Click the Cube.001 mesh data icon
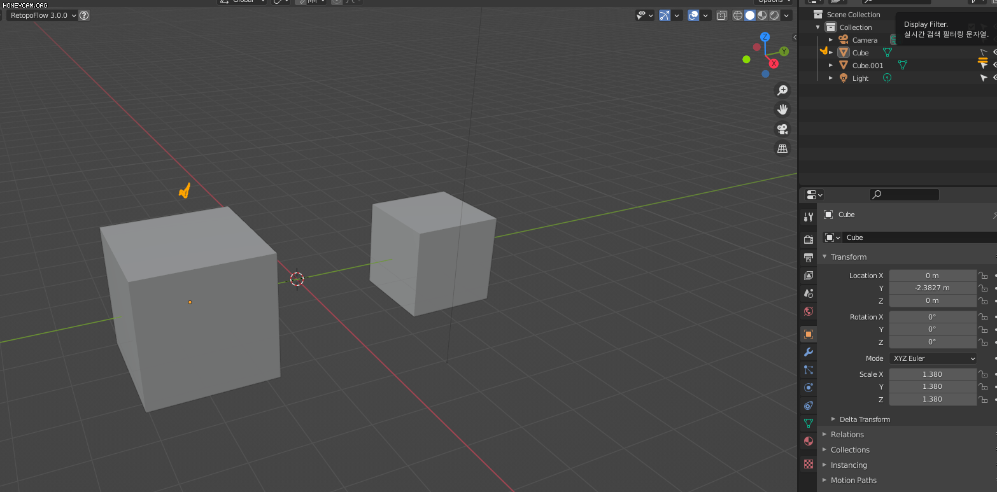The image size is (997, 492). (902, 65)
